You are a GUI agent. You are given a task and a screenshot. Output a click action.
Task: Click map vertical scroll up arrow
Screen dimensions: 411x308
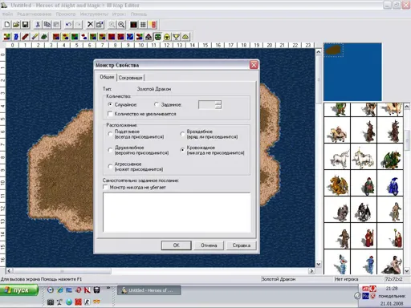click(319, 52)
